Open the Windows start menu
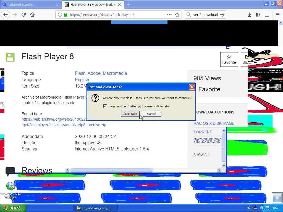The height and width of the screenshot is (212, 283). pos(13,208)
